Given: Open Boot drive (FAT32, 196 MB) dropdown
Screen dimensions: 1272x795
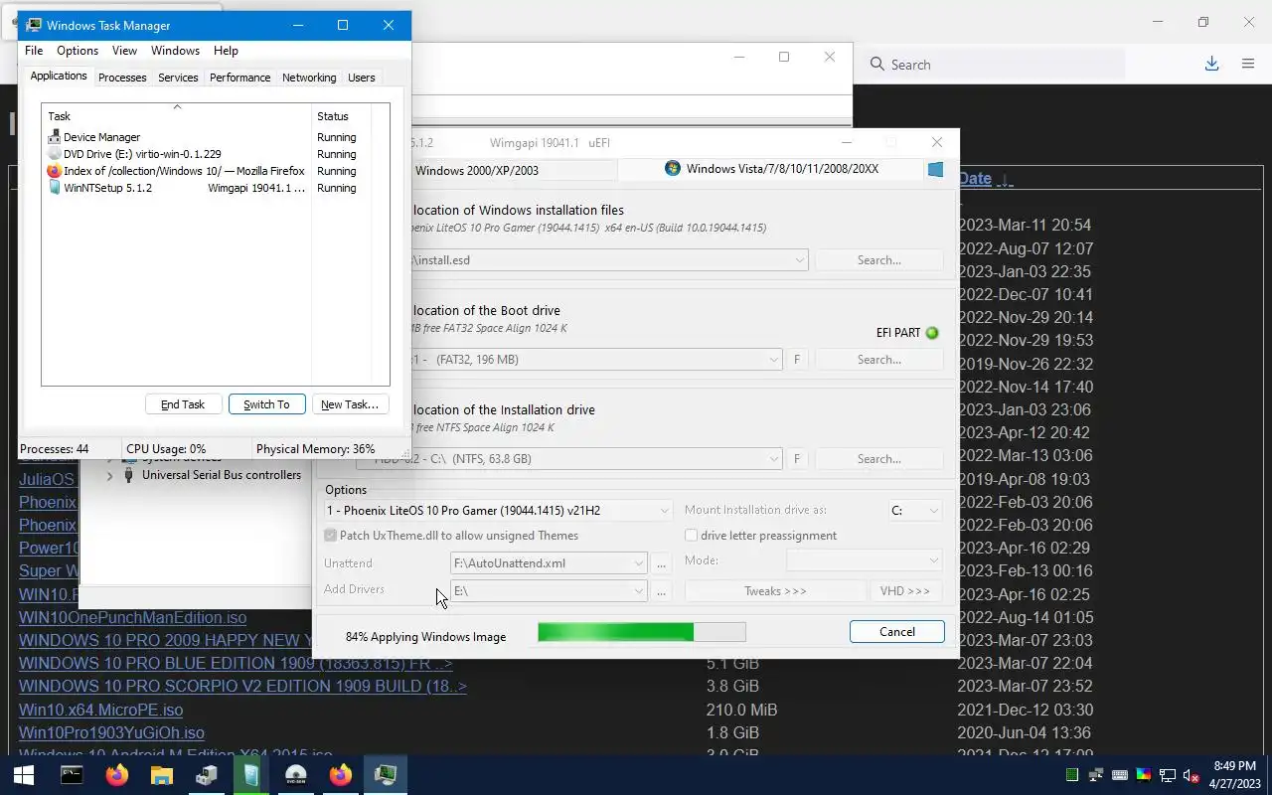Looking at the screenshot, I should (x=774, y=360).
